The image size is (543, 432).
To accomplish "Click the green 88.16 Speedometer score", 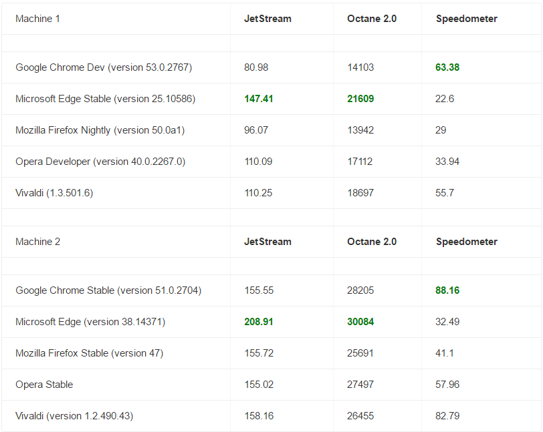I will tap(447, 290).
